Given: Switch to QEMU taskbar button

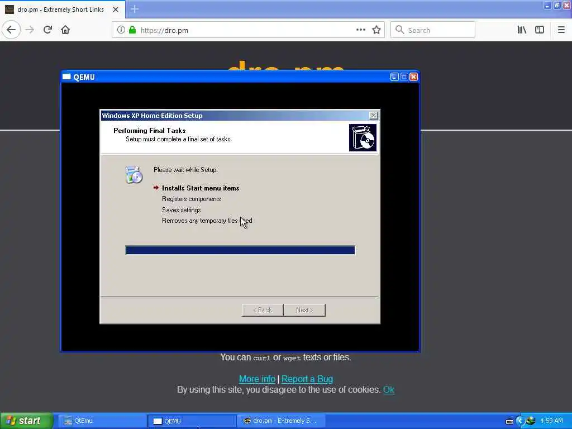Looking at the screenshot, I should coord(192,421).
